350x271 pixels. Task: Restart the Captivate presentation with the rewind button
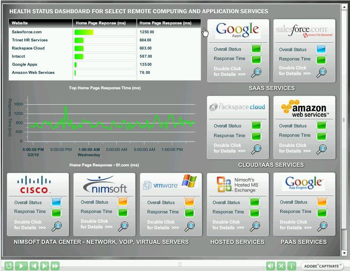pos(9,266)
